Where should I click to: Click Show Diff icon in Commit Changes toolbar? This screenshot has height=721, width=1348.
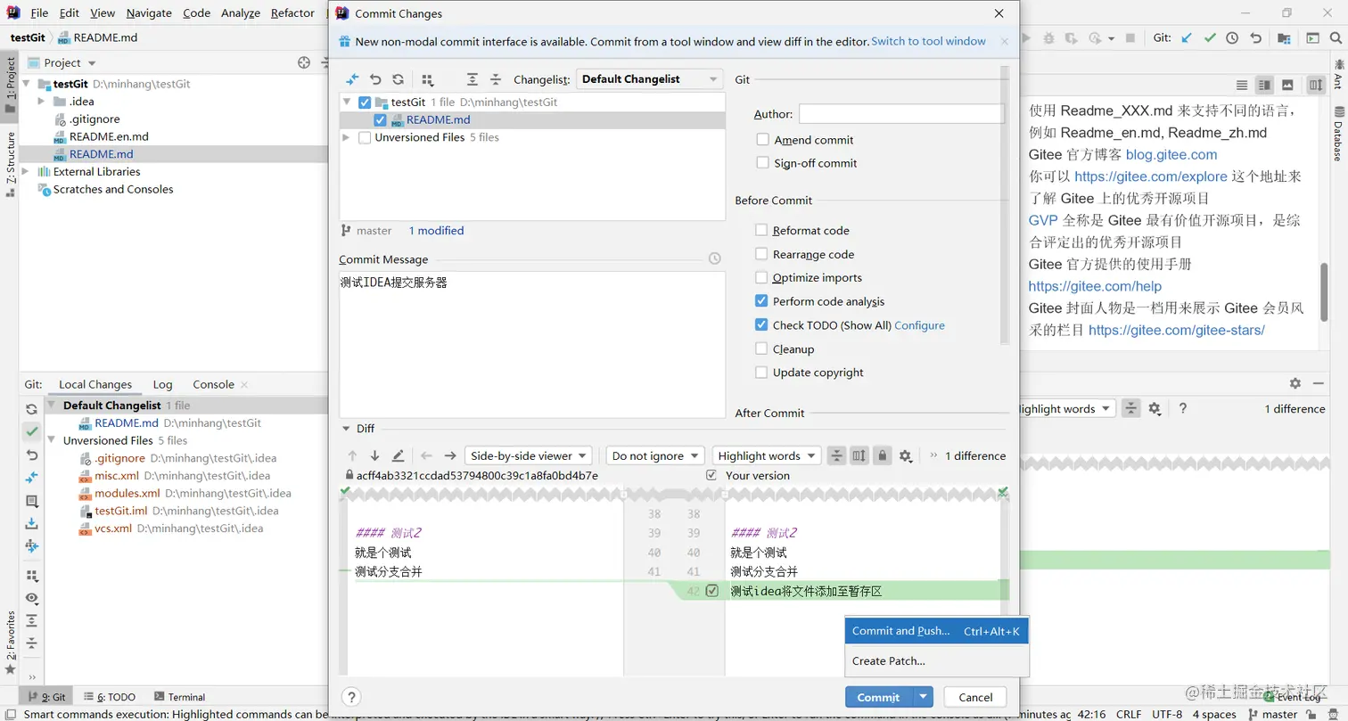point(352,79)
